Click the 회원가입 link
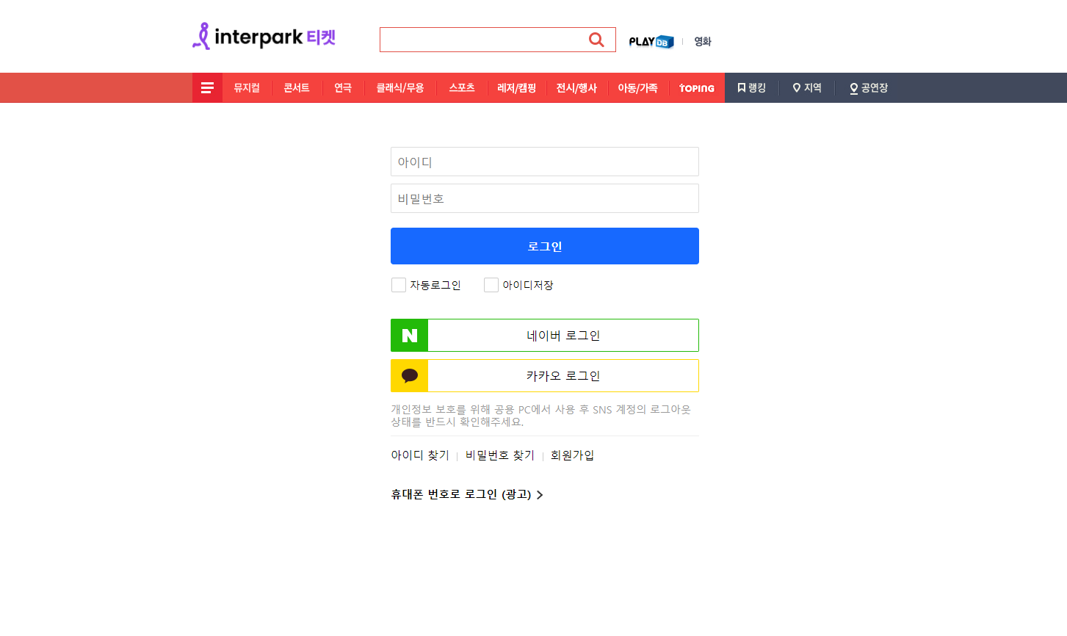Screen dimensions: 1067x636 coord(571,455)
